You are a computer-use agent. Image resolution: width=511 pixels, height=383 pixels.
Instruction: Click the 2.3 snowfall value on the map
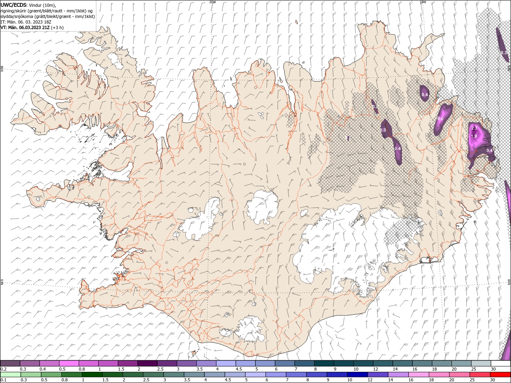(x=474, y=128)
